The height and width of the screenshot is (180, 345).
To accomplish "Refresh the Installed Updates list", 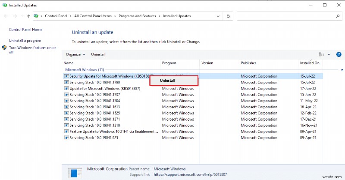I will [228, 16].
